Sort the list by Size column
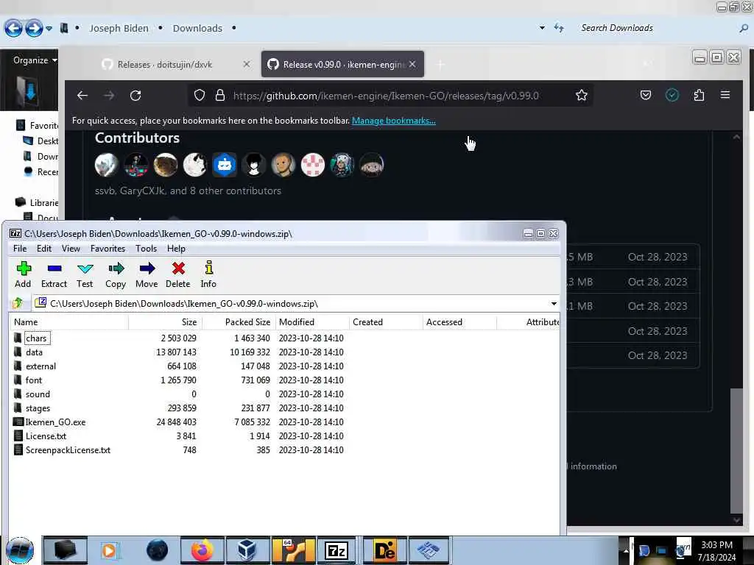Image resolution: width=754 pixels, height=565 pixels. click(x=166, y=322)
